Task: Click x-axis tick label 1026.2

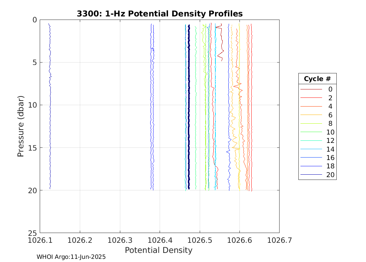Action: pyautogui.click(x=80, y=240)
